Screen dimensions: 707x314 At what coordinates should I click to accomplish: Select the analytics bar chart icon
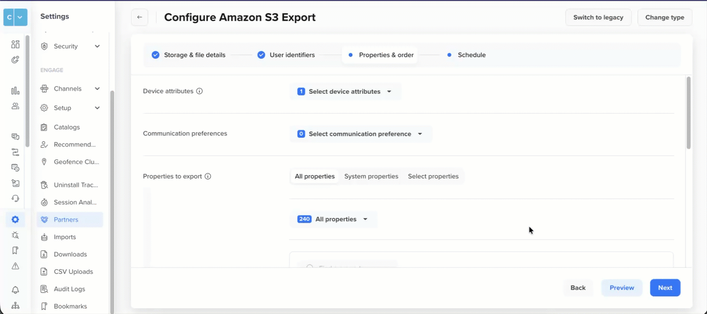tap(15, 91)
